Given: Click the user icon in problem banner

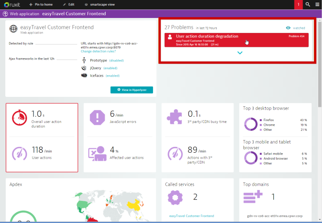Looking at the screenshot, I should tap(170, 37).
